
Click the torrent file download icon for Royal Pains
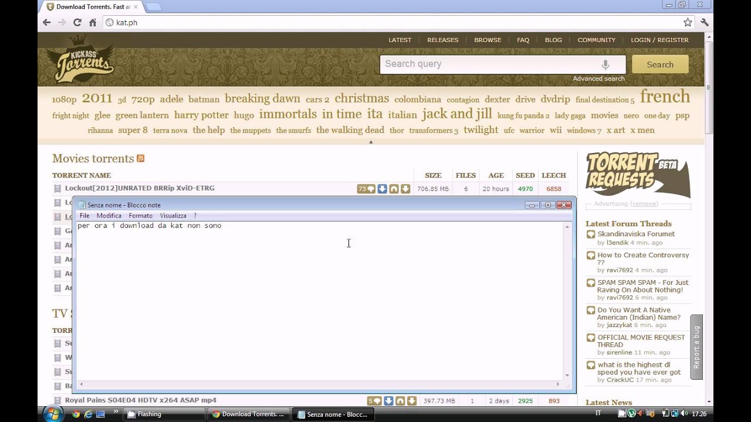click(412, 401)
